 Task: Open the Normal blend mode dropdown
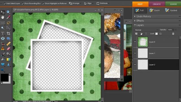(146, 30)
